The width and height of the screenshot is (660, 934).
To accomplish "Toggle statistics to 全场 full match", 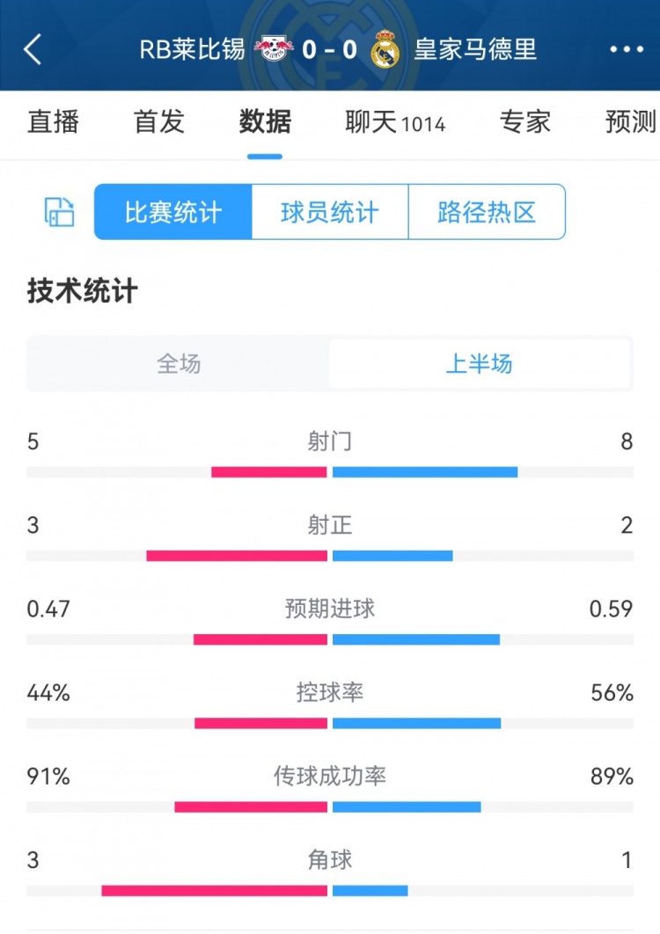I will (x=179, y=363).
